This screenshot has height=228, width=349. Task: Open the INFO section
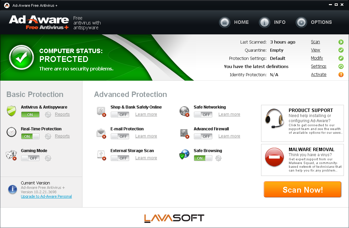coord(272,22)
